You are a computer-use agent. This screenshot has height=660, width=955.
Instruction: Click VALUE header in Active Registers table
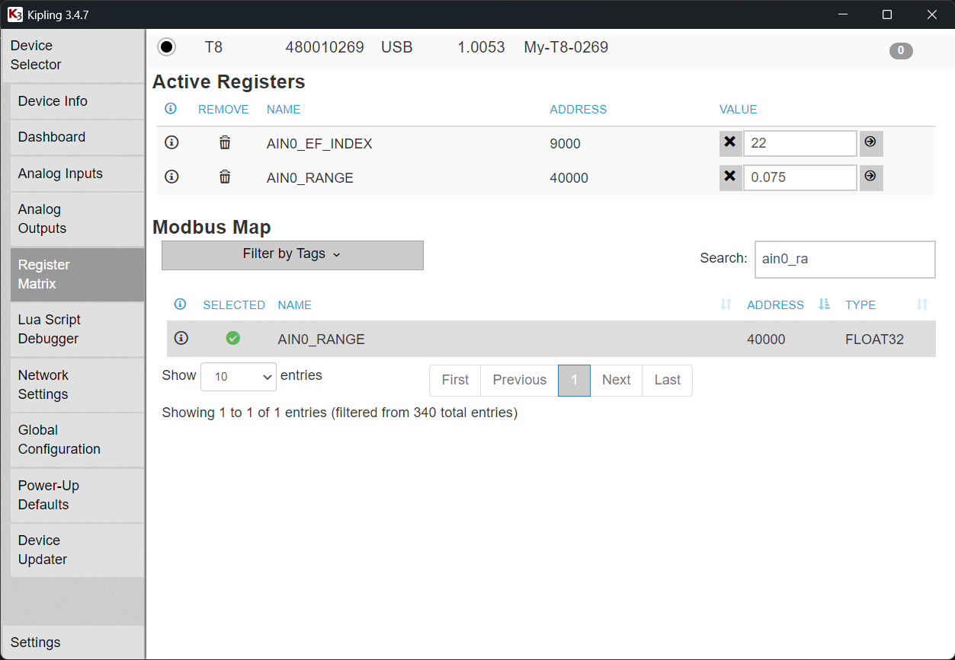[x=739, y=110]
